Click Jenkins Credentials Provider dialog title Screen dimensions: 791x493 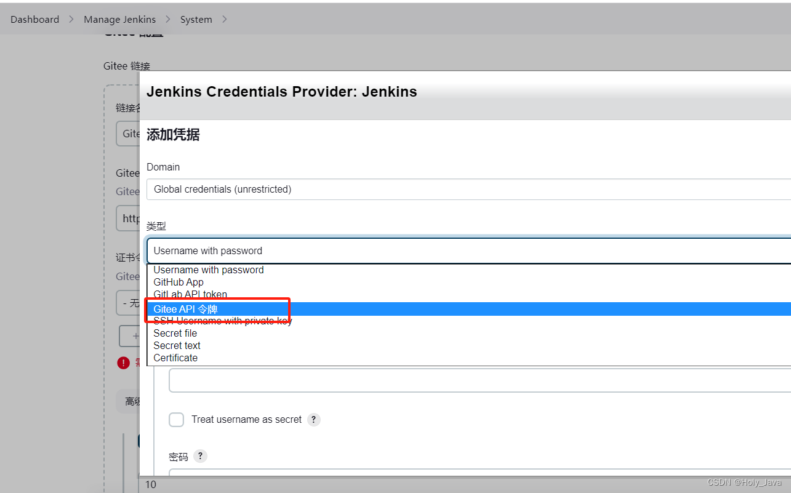282,92
